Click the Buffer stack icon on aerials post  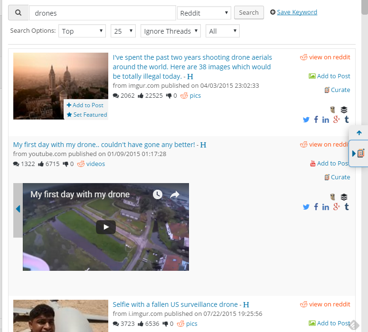344,110
